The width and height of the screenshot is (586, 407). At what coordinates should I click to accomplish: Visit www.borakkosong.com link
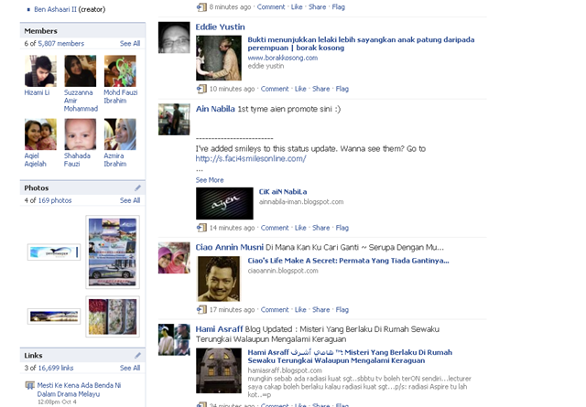click(x=283, y=58)
